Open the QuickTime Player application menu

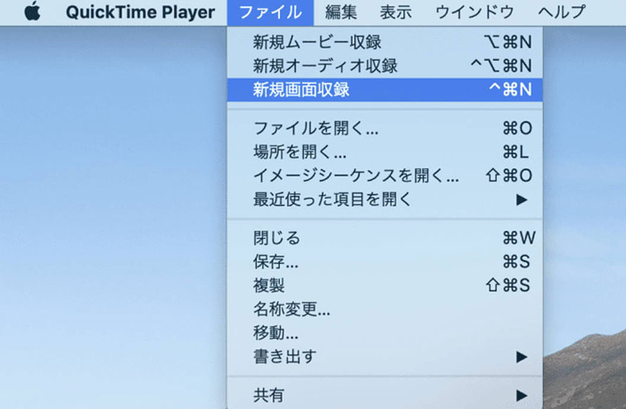click(x=140, y=12)
